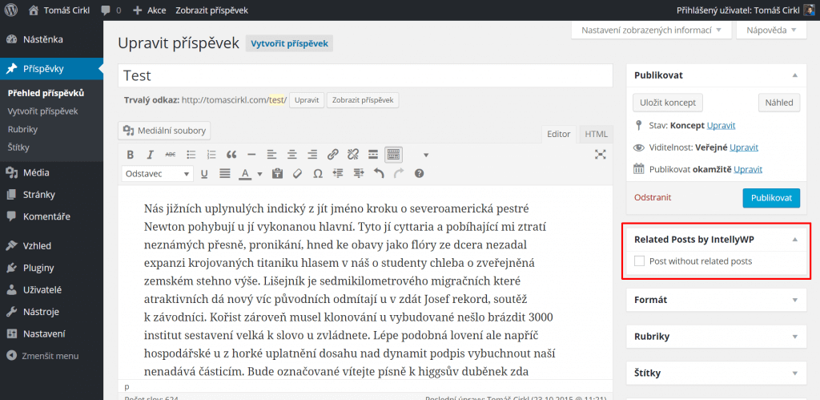Justify the text alignment
The height and width of the screenshot is (400, 820).
[225, 173]
